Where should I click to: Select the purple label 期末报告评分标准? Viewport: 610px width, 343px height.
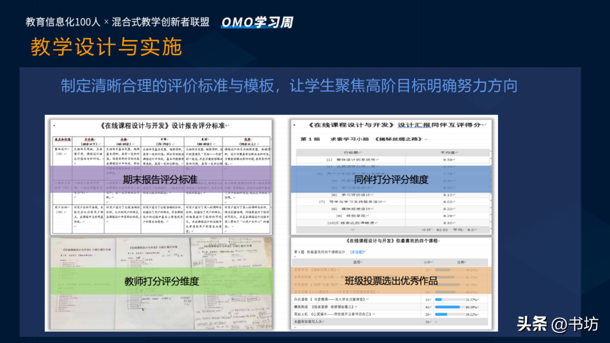[160, 179]
